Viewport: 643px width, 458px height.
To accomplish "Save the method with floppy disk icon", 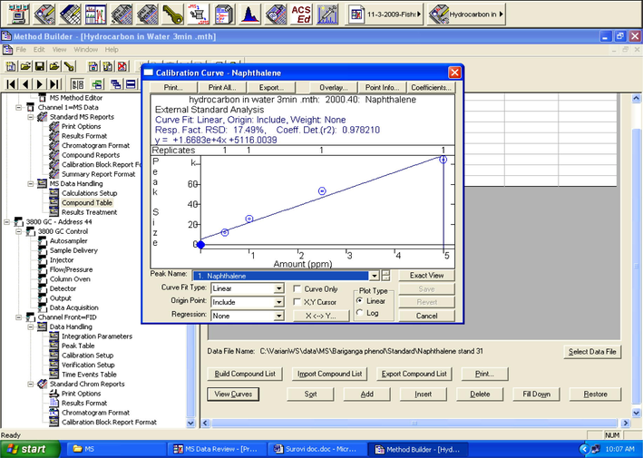I will click(40, 66).
